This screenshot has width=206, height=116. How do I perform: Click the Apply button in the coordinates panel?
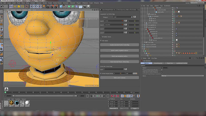[135, 109]
